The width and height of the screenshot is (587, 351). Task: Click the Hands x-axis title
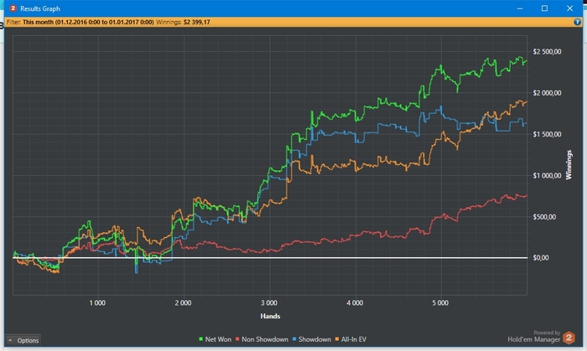click(270, 317)
